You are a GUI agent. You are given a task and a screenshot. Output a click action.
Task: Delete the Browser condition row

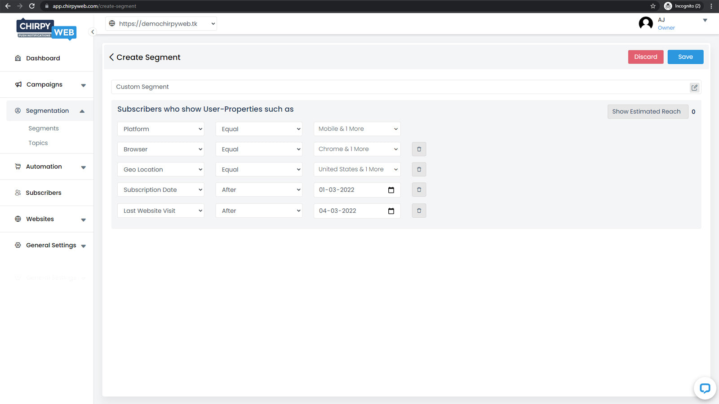click(x=419, y=149)
